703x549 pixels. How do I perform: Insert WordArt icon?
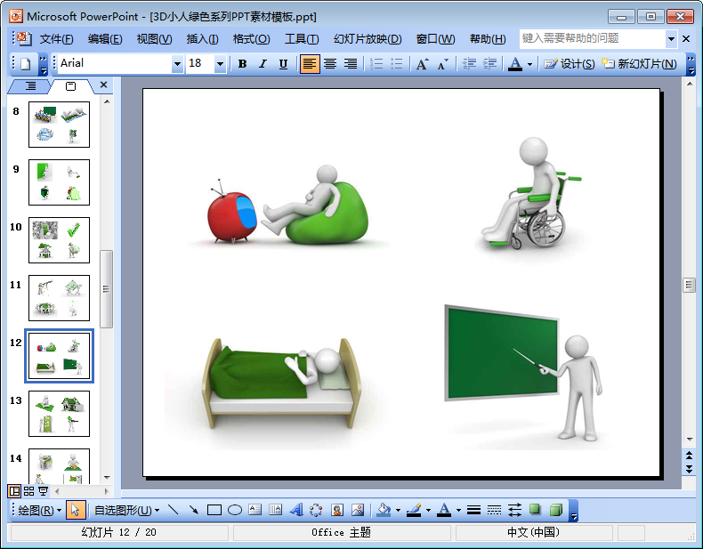(x=296, y=511)
